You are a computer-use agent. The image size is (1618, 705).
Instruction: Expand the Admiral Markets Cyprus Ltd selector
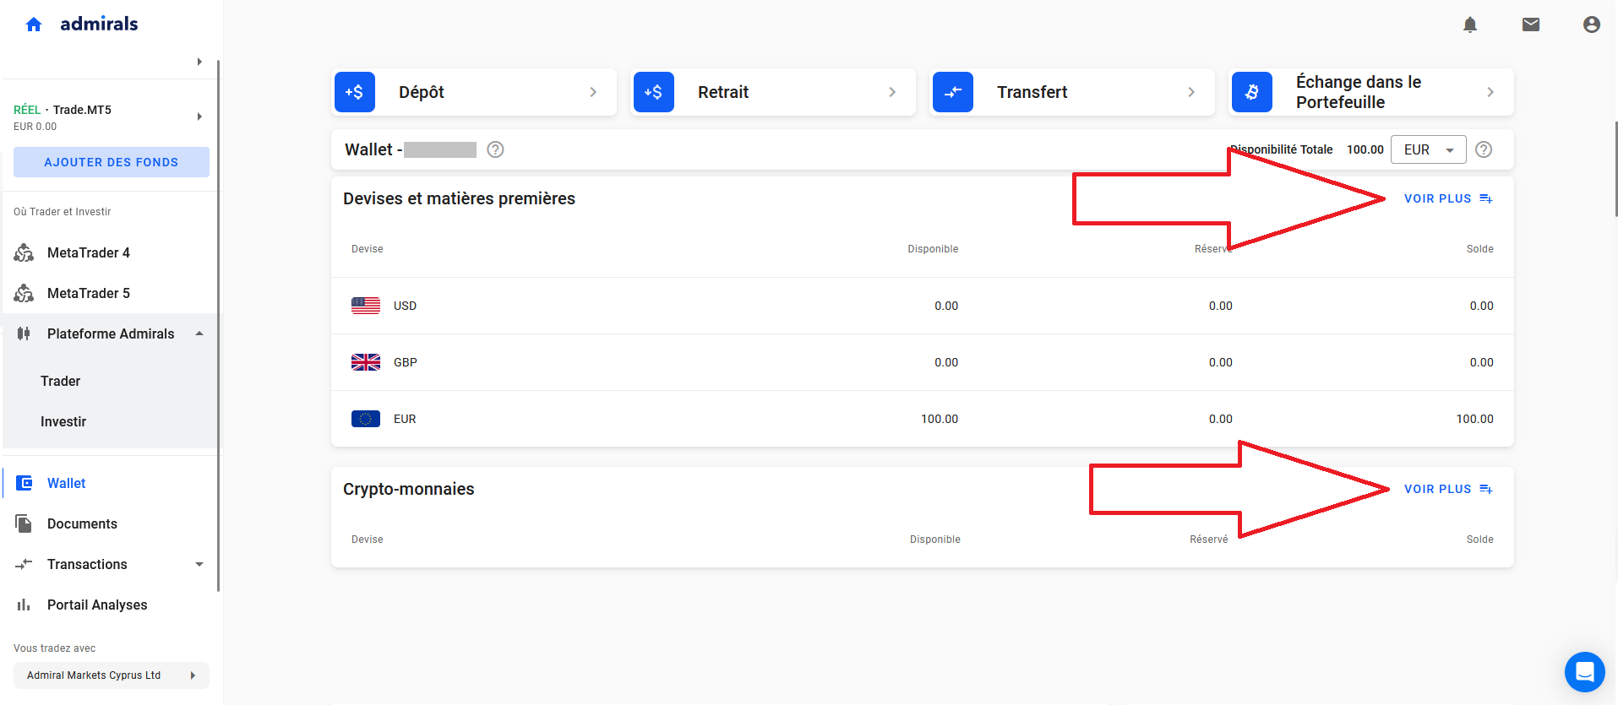click(193, 675)
